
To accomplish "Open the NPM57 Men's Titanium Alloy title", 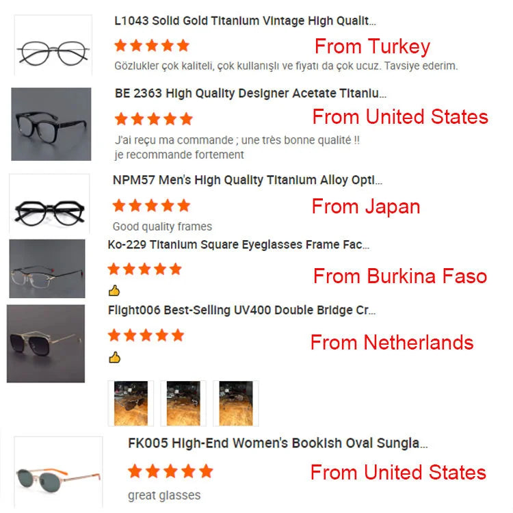I will (x=248, y=180).
